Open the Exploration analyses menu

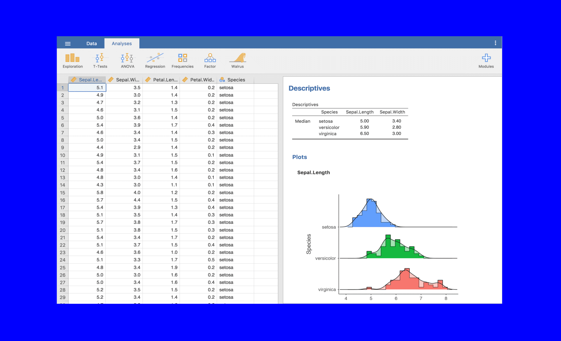(x=73, y=61)
